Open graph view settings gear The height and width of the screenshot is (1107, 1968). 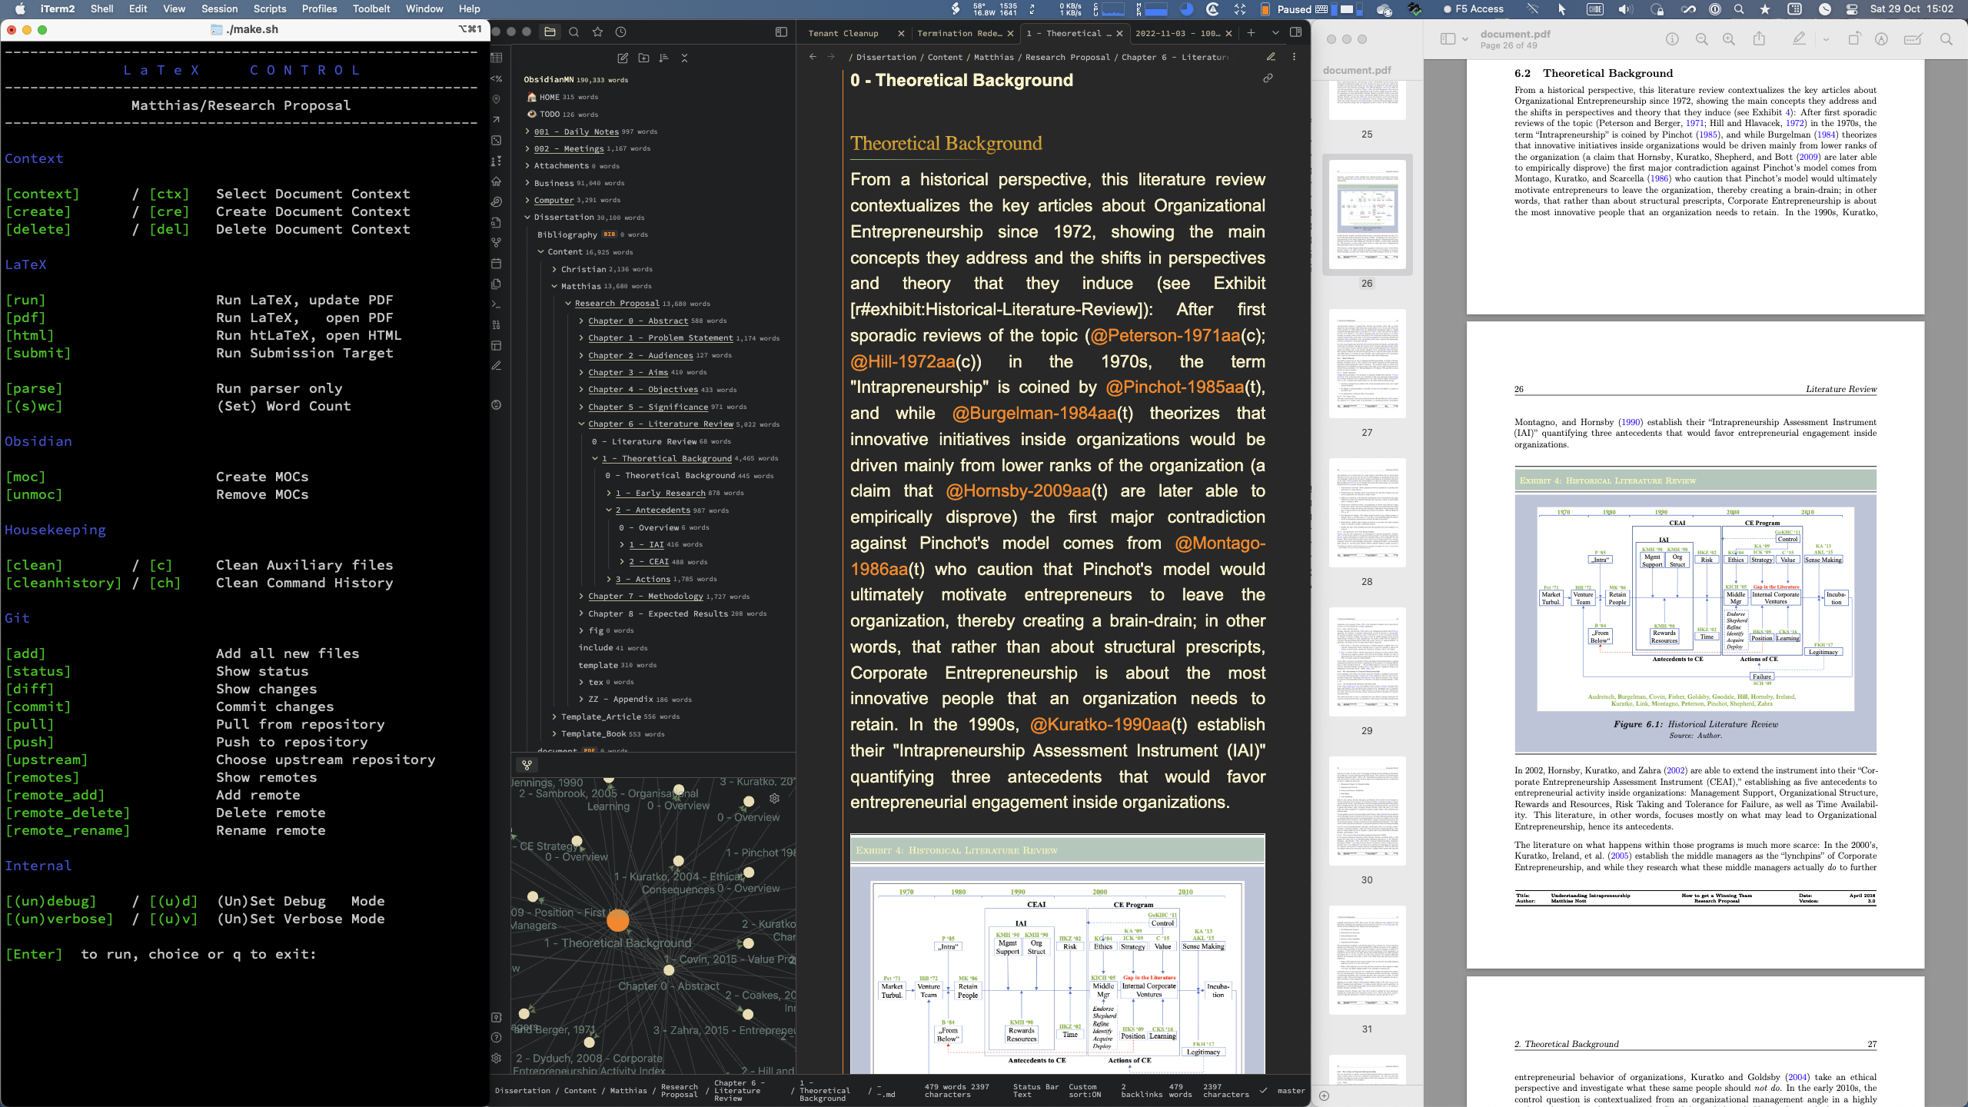774,799
